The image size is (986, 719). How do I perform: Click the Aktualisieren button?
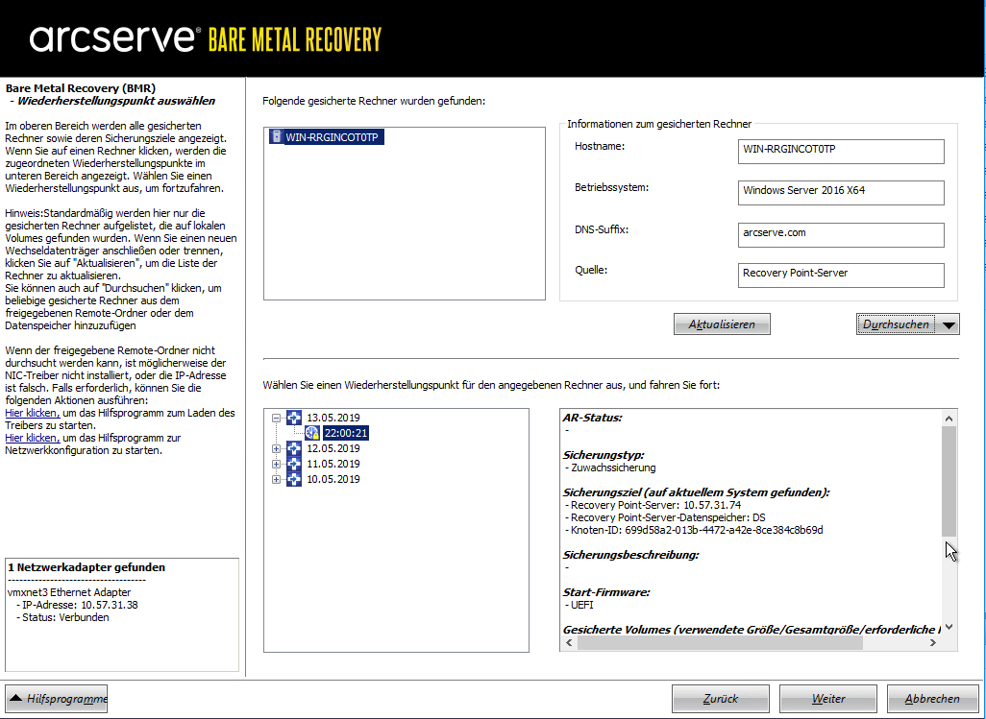[x=722, y=324]
